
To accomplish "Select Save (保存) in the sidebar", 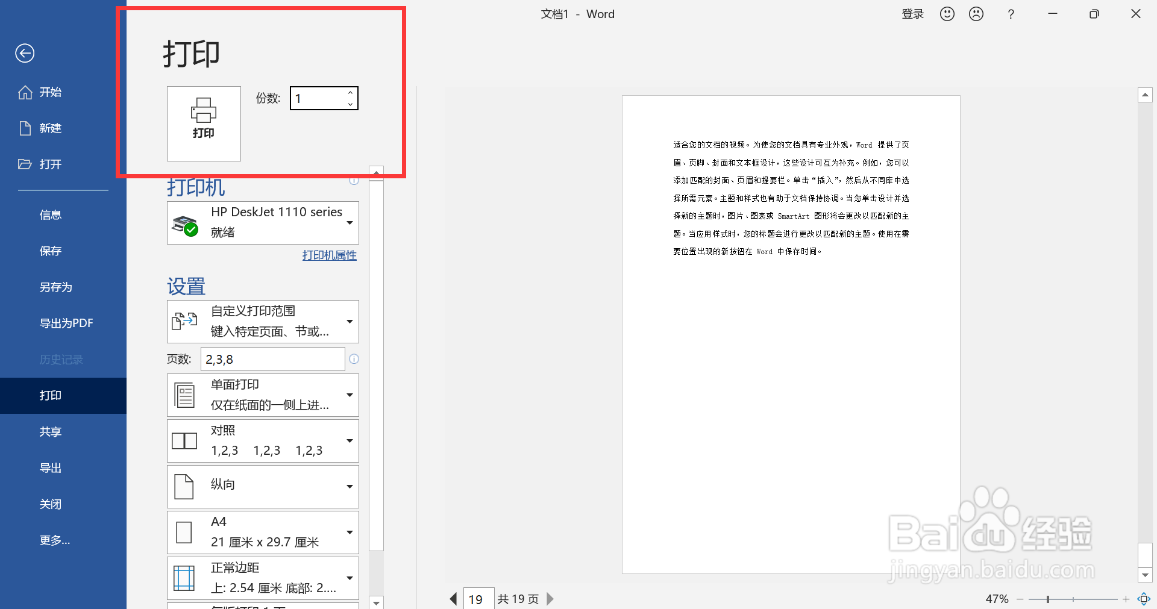I will 63,251.
